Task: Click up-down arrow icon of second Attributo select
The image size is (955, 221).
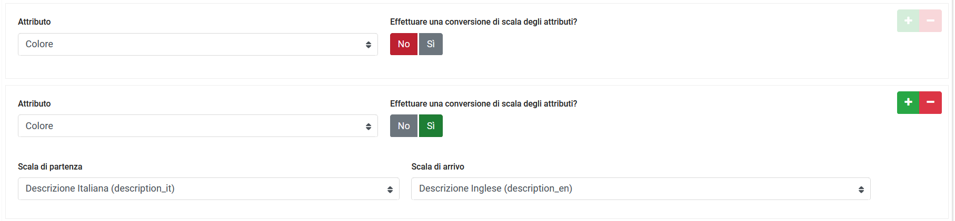Action: pos(368,127)
